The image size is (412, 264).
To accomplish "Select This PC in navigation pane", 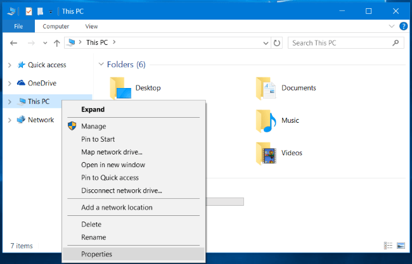I will [39, 101].
